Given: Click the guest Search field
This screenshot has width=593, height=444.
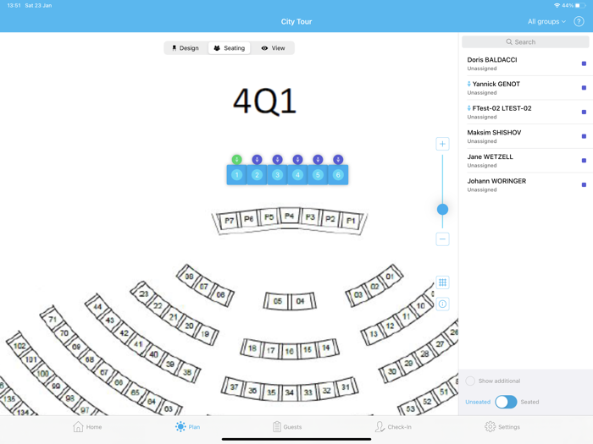Looking at the screenshot, I should (525, 42).
